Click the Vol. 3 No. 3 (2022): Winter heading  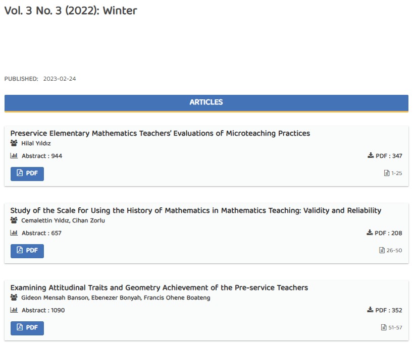point(71,11)
